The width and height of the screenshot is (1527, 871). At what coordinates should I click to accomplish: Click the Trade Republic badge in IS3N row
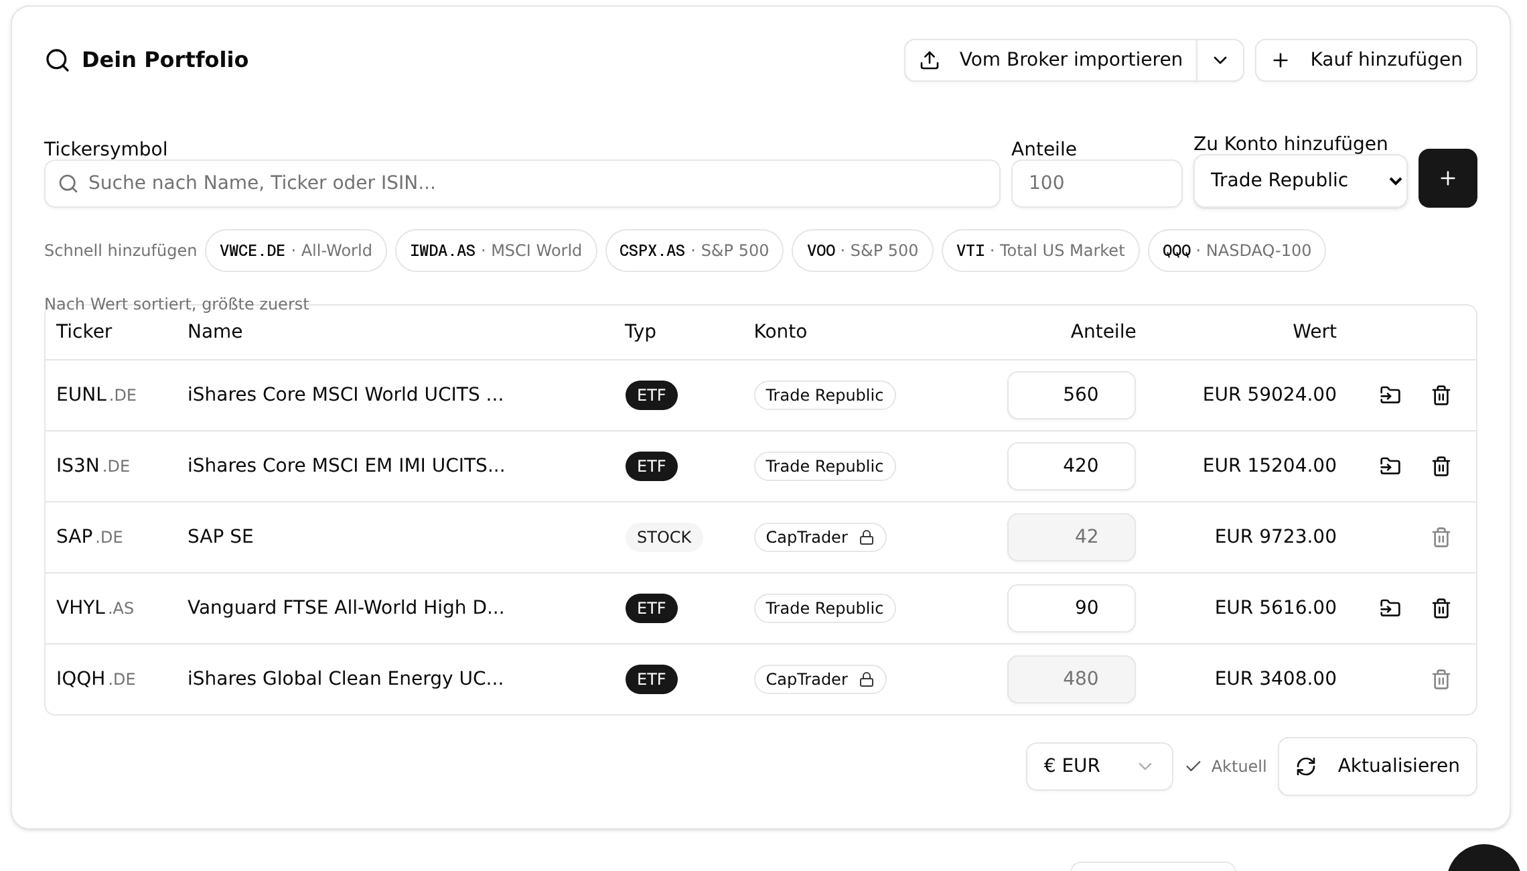[x=824, y=466]
